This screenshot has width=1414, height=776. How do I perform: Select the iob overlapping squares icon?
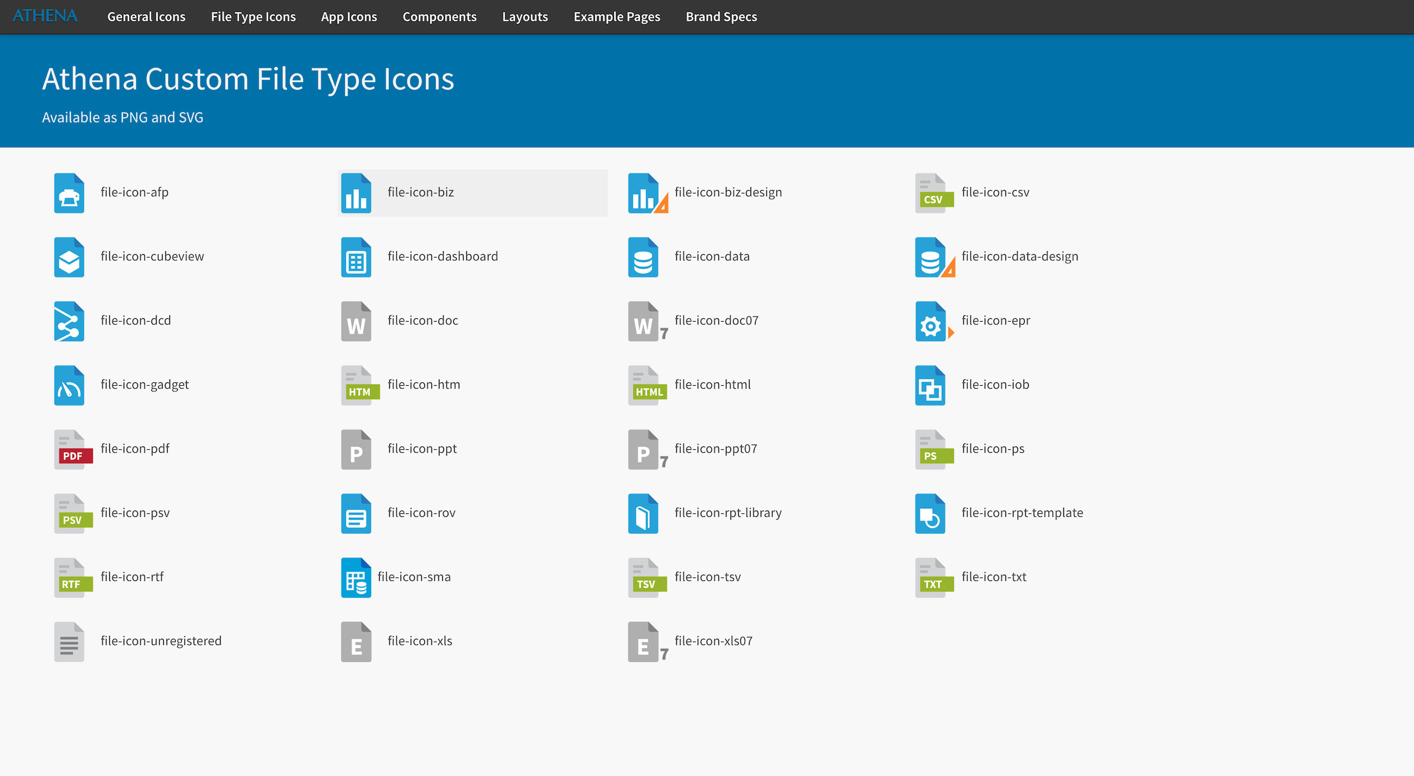pos(930,385)
